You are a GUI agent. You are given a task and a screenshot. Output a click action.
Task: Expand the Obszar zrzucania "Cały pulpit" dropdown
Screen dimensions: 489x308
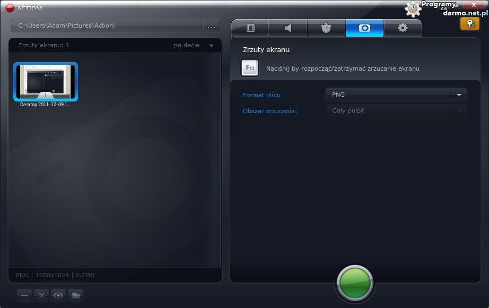395,111
